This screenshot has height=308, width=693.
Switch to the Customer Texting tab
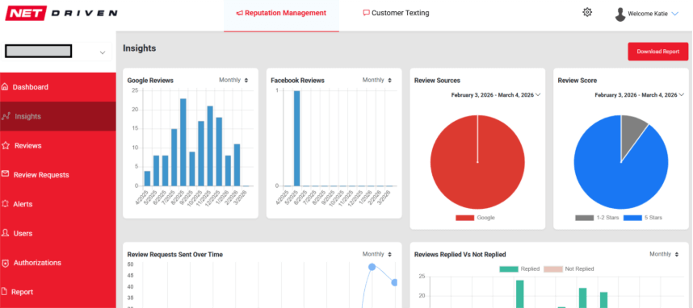pos(396,13)
